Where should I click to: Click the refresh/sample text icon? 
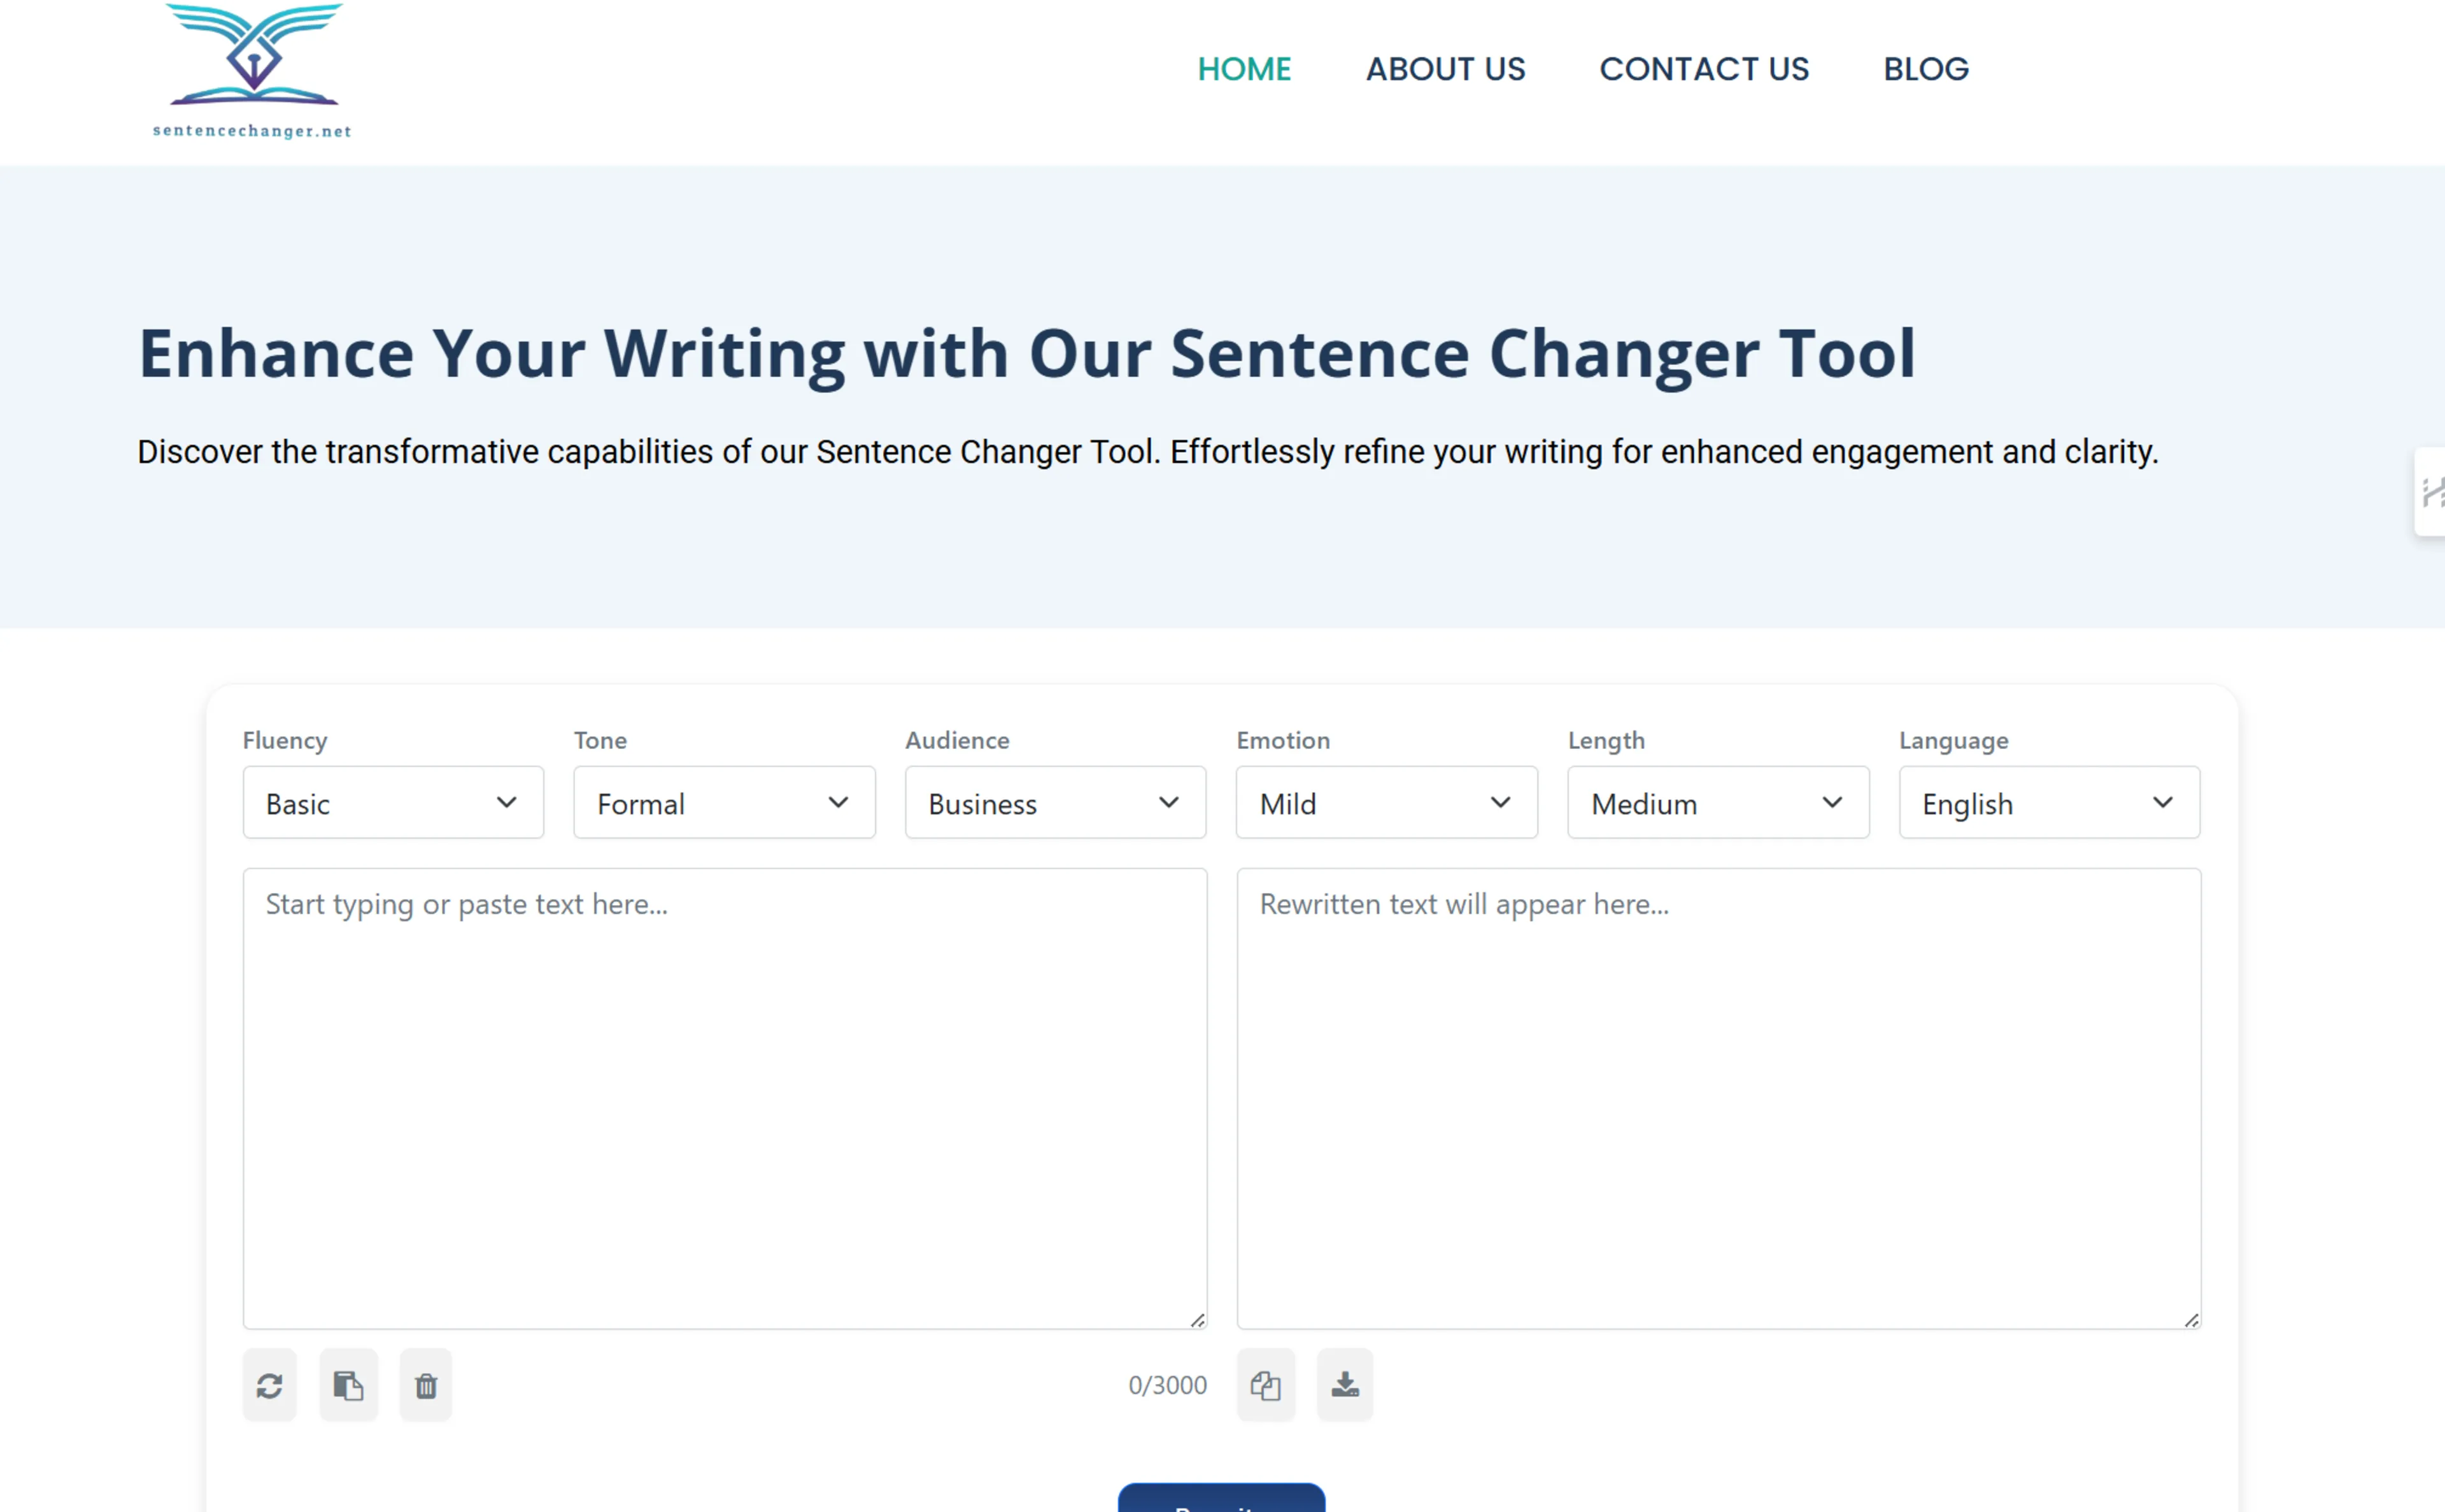tap(269, 1385)
